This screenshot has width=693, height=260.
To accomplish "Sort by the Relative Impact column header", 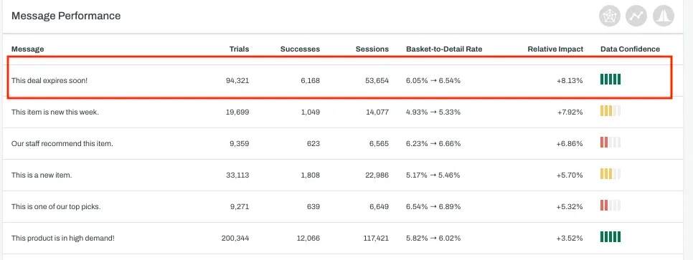I will pyautogui.click(x=555, y=49).
